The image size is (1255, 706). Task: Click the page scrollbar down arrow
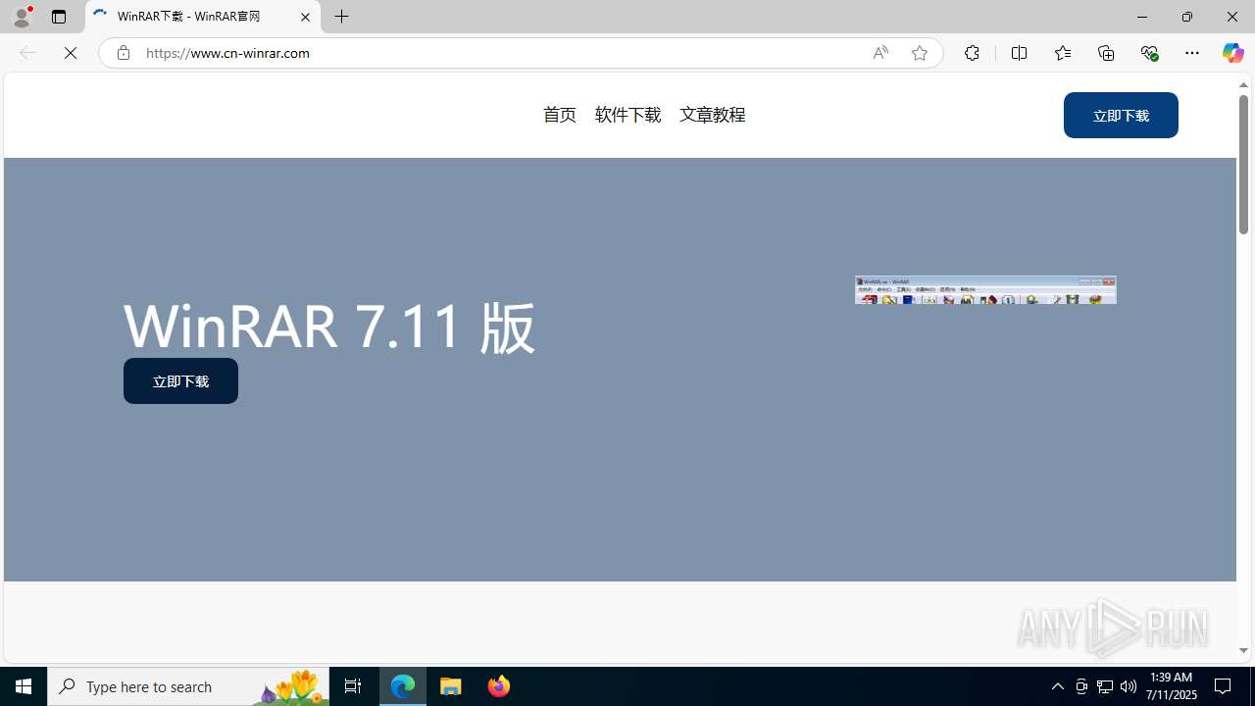point(1243,650)
